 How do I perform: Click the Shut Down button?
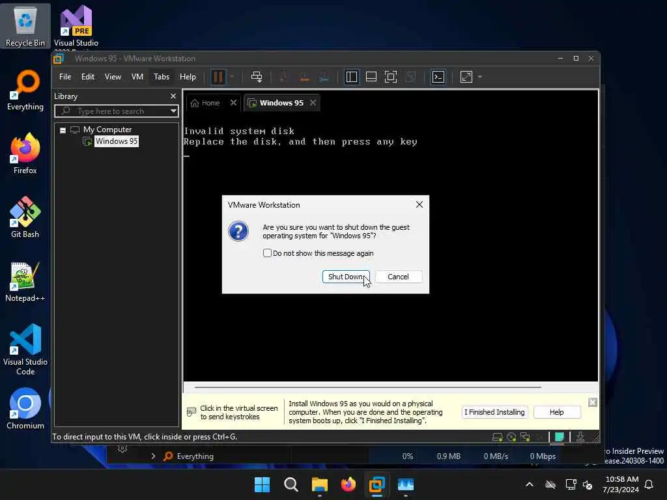346,277
